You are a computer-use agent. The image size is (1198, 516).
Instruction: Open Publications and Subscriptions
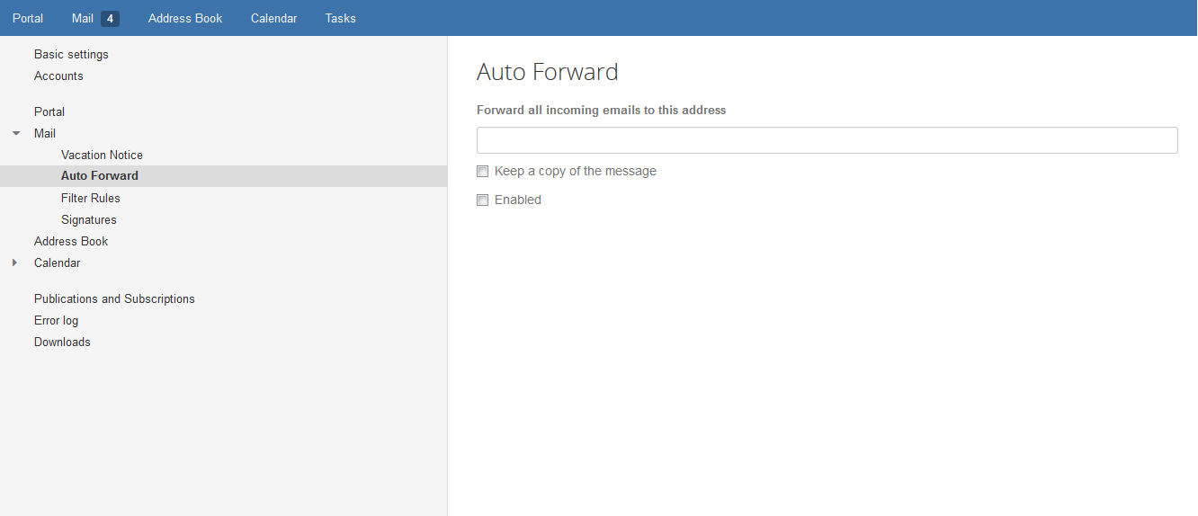[114, 298]
